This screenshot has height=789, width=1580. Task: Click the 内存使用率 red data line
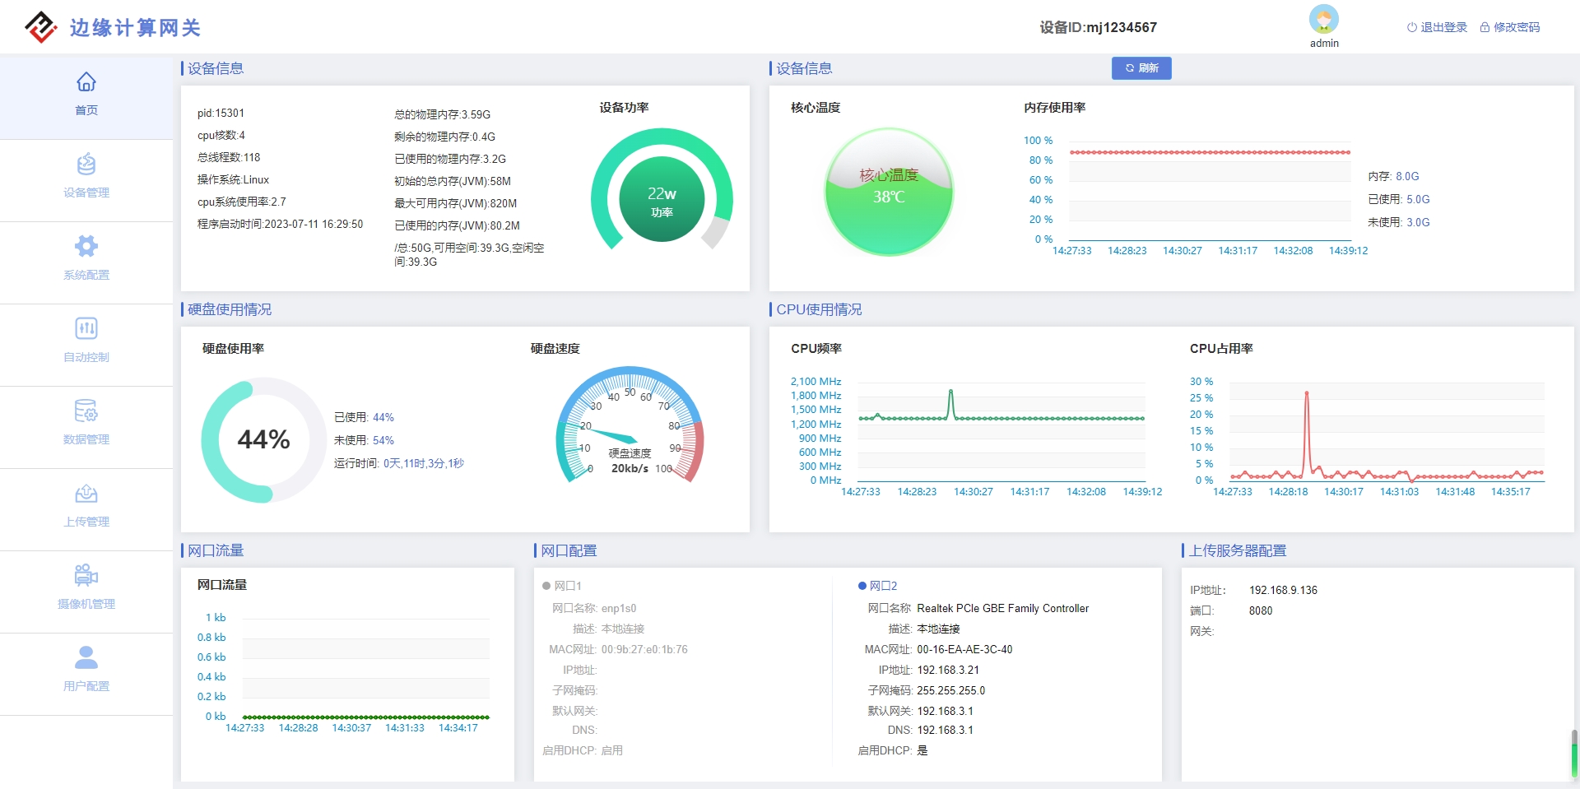click(1210, 152)
